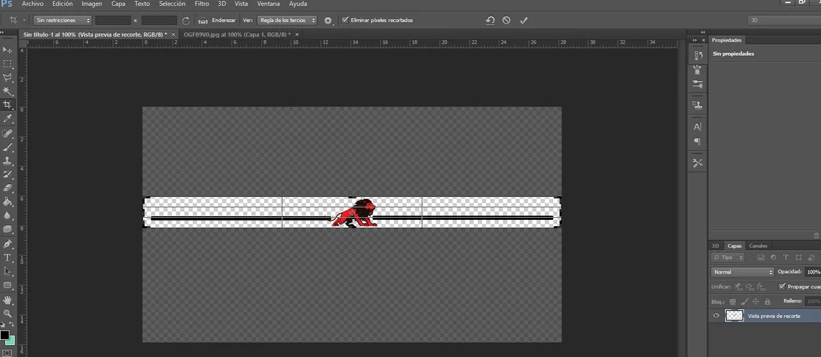Toggle the Propagar cuadro checkbox
Image resolution: width=821 pixels, height=357 pixels.
pyautogui.click(x=781, y=286)
